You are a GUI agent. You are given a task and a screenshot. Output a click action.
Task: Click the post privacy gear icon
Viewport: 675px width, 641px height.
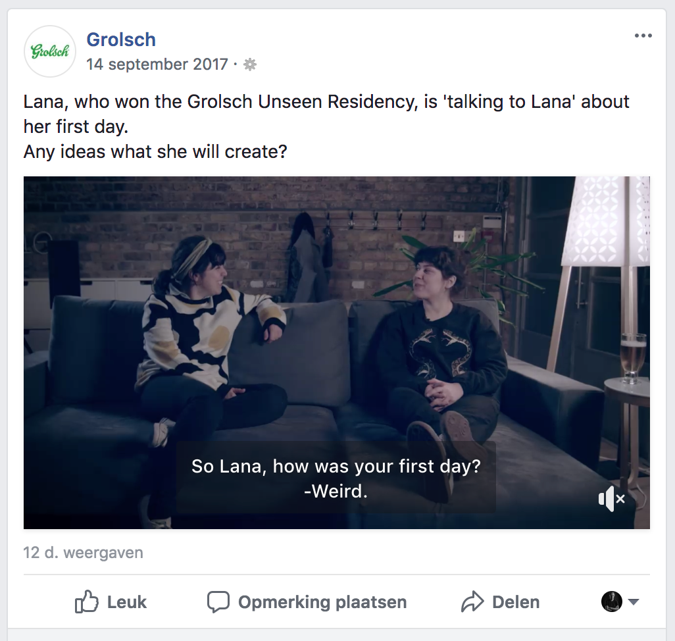[x=250, y=64]
